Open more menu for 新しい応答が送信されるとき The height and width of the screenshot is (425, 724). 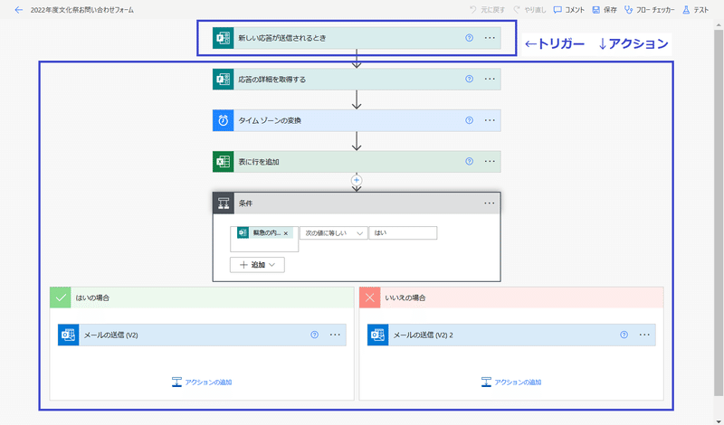490,38
